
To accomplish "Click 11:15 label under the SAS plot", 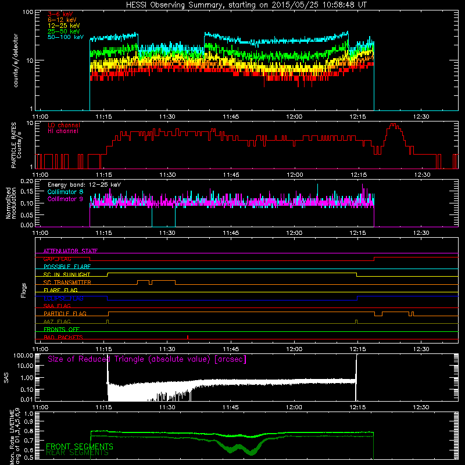I will click(x=104, y=407).
